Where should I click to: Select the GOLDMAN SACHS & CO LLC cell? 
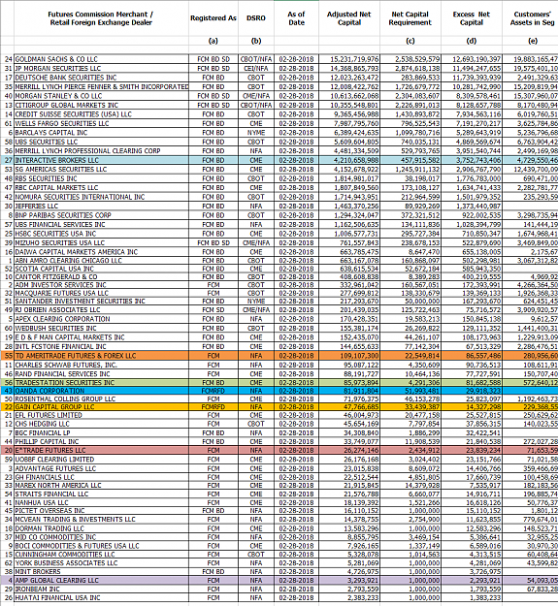101,59
